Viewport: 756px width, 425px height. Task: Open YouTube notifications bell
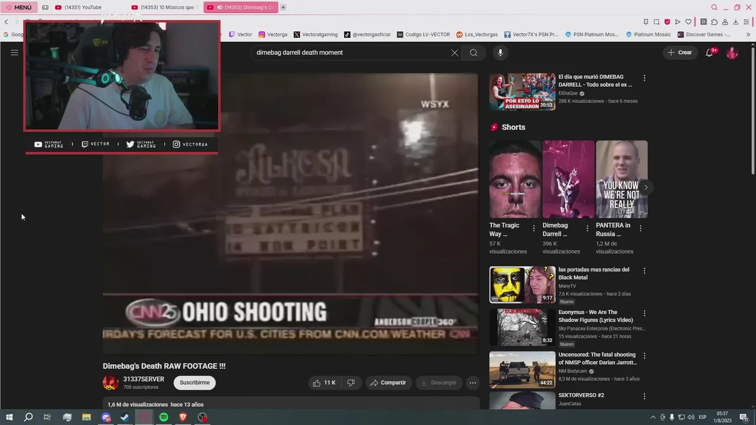point(709,53)
